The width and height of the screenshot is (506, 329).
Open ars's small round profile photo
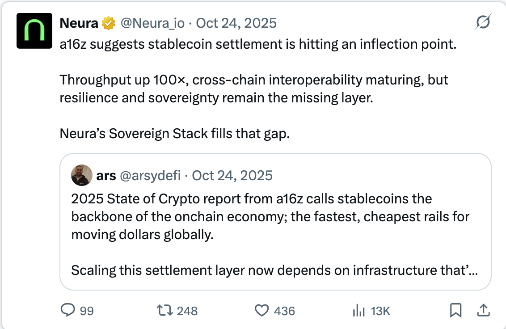point(82,175)
